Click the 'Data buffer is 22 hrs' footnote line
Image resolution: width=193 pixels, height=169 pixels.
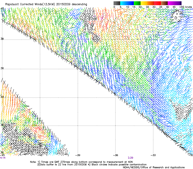[92, 165]
